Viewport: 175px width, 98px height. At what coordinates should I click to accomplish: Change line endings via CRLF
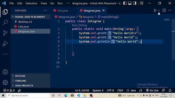click(x=120, y=90)
